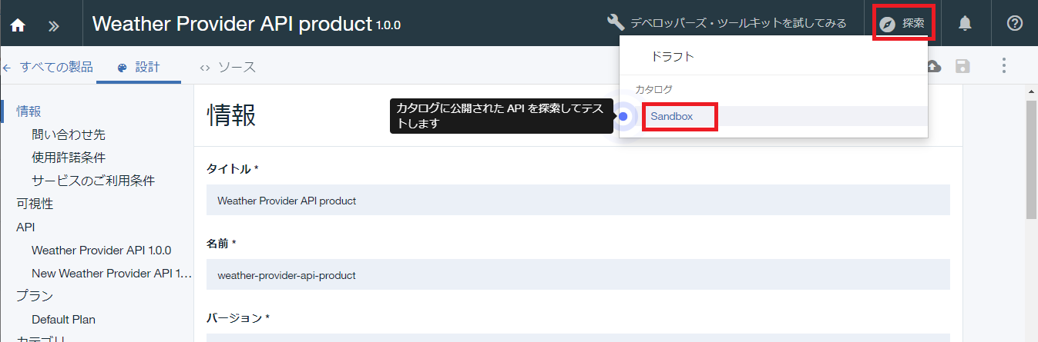Open the vertical three-dot more menu
The height and width of the screenshot is (342, 1038).
pyautogui.click(x=1004, y=65)
